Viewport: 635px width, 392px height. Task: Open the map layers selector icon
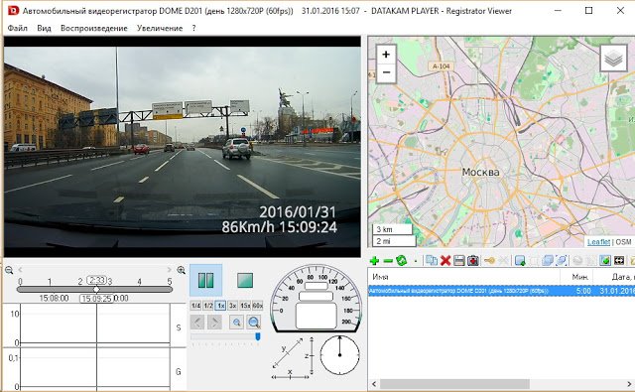613,59
